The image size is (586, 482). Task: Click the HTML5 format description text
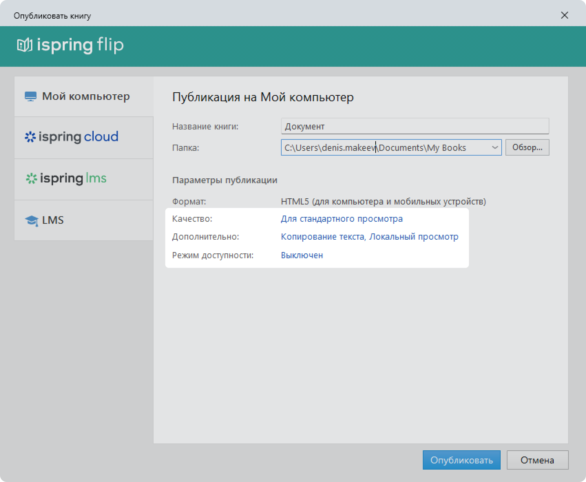(x=383, y=201)
